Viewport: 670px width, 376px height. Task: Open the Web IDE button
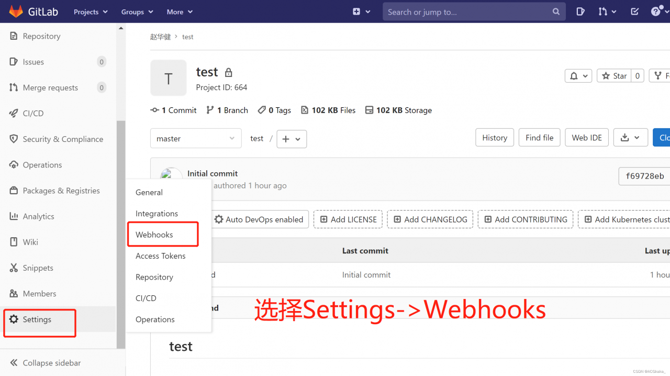[x=587, y=138]
